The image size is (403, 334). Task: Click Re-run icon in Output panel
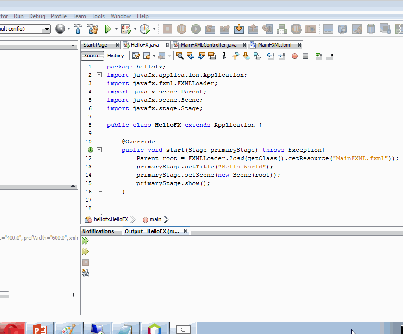tap(85, 241)
